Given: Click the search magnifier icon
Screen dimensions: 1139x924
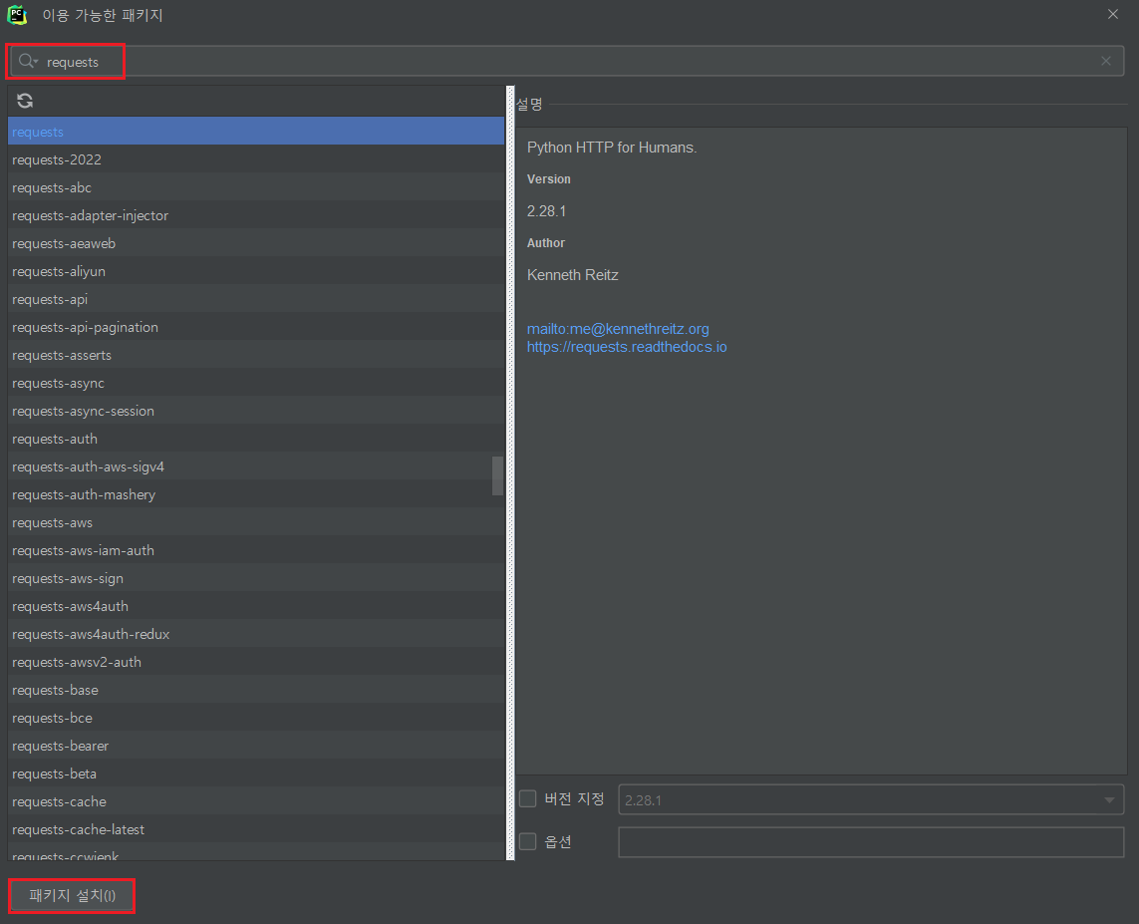Looking at the screenshot, I should click(x=28, y=62).
